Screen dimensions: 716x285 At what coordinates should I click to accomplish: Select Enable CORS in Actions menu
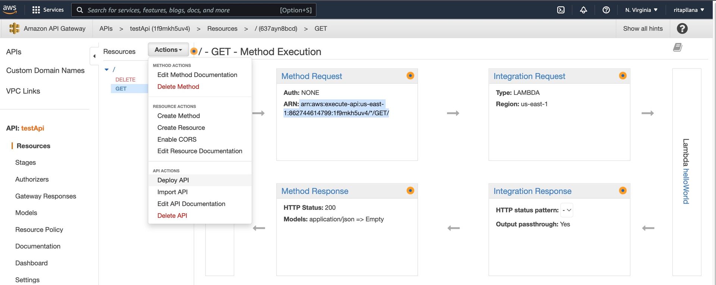point(177,140)
